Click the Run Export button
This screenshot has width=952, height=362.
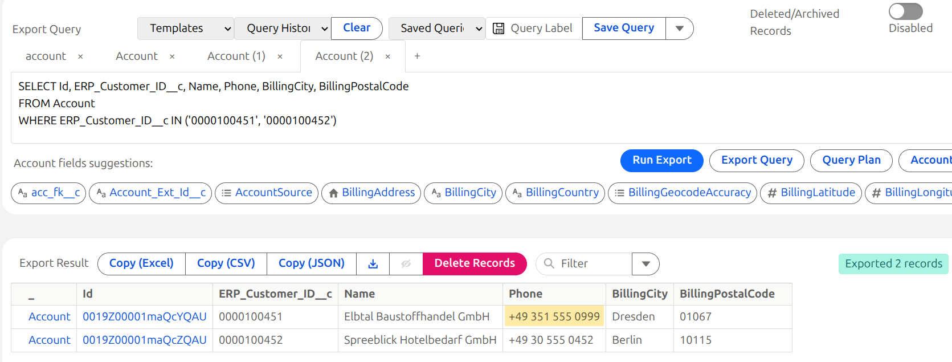662,160
